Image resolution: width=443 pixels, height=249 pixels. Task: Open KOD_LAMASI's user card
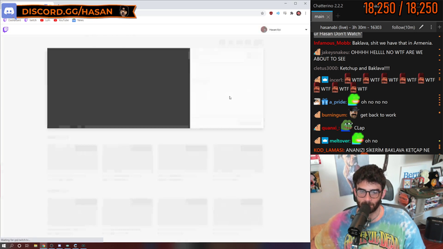coord(329,150)
